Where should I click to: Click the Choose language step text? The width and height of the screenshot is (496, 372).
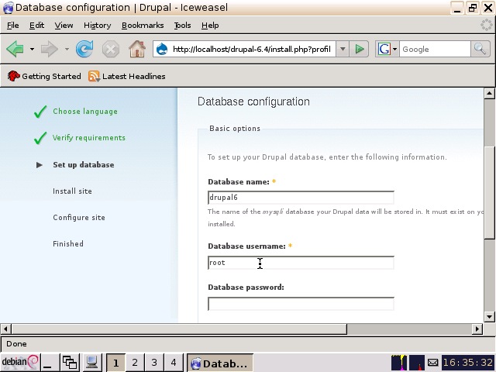click(x=85, y=112)
